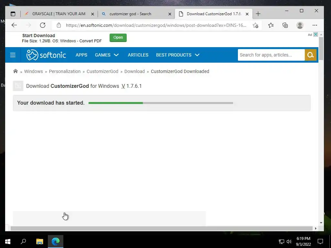
Task: Click the Start Download ad title
Action: [x=39, y=36]
